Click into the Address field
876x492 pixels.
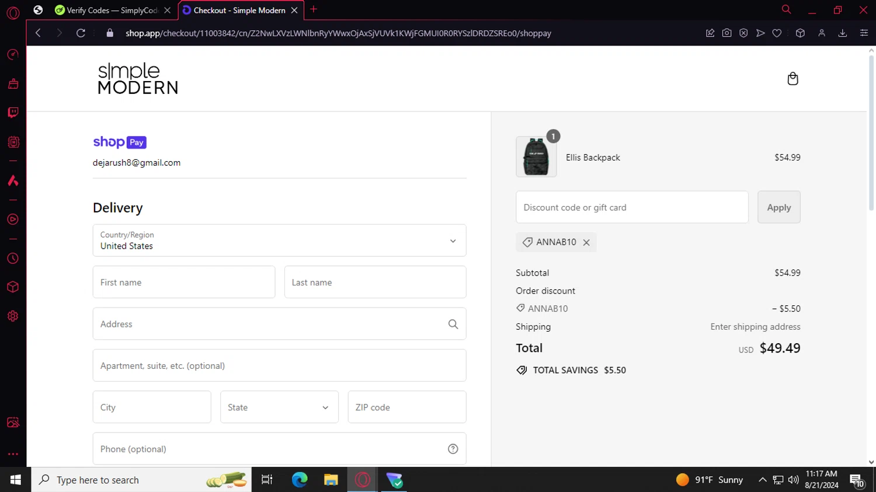pos(279,324)
